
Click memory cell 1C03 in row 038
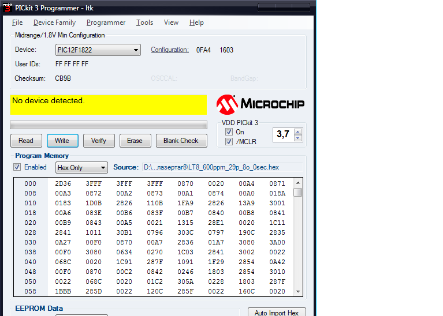185,252
